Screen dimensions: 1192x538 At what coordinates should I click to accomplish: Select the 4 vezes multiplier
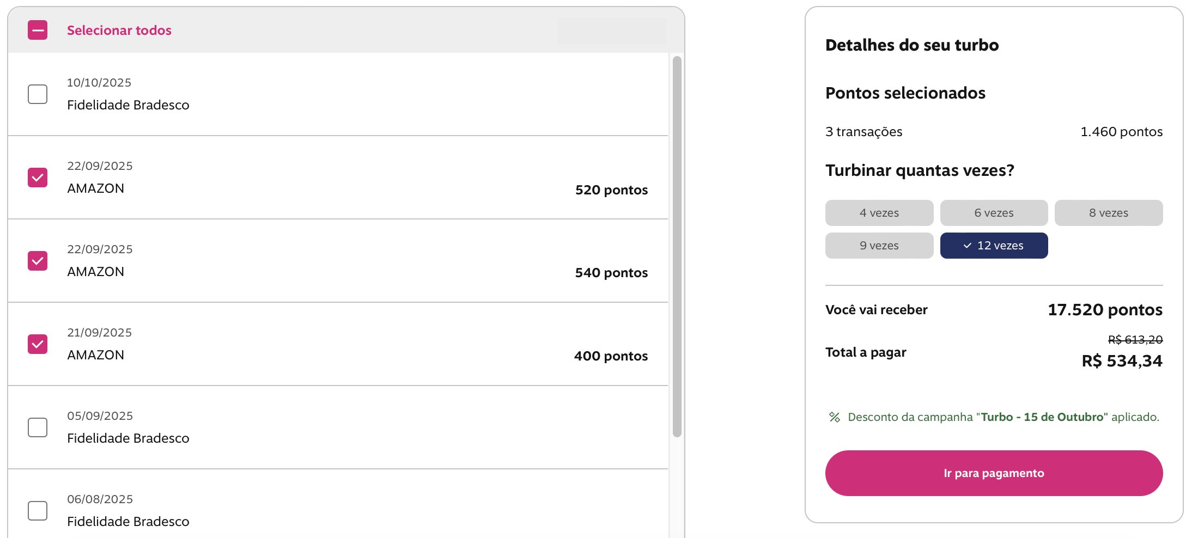pyautogui.click(x=879, y=213)
